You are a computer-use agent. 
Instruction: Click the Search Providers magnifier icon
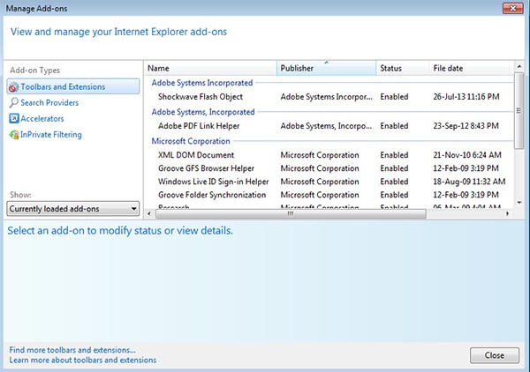pyautogui.click(x=13, y=102)
